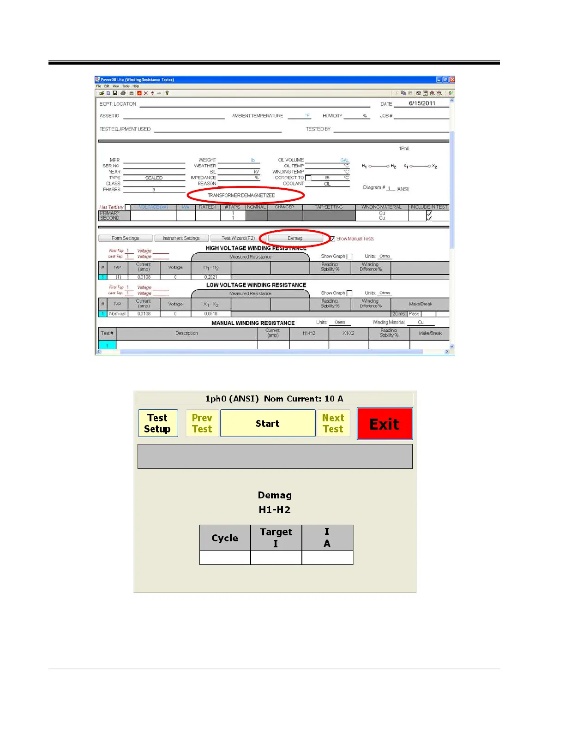Click the vertical scrollbar down arrow
The image size is (565, 731).
(452, 347)
